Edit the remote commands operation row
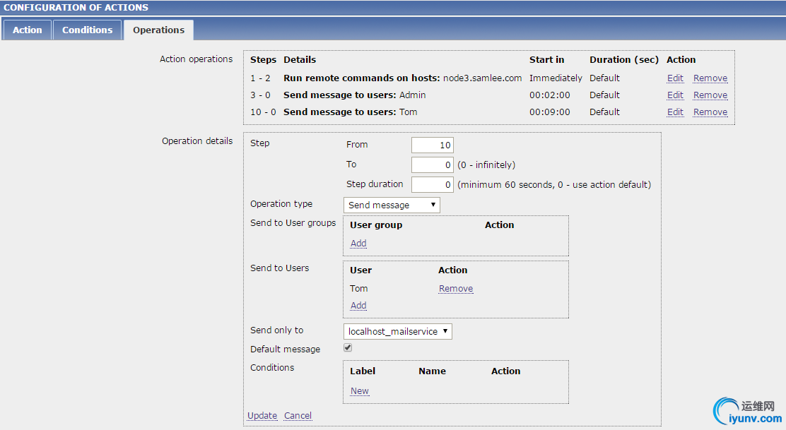786x430 pixels. [x=675, y=78]
